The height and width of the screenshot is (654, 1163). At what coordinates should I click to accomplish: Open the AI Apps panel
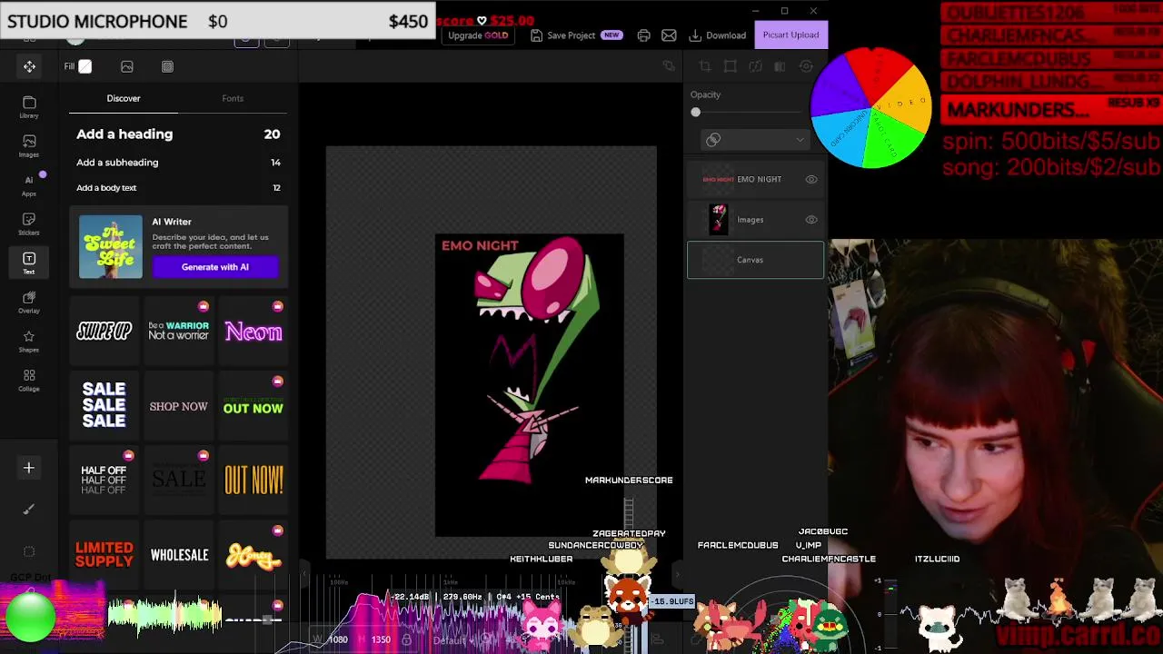pos(29,185)
